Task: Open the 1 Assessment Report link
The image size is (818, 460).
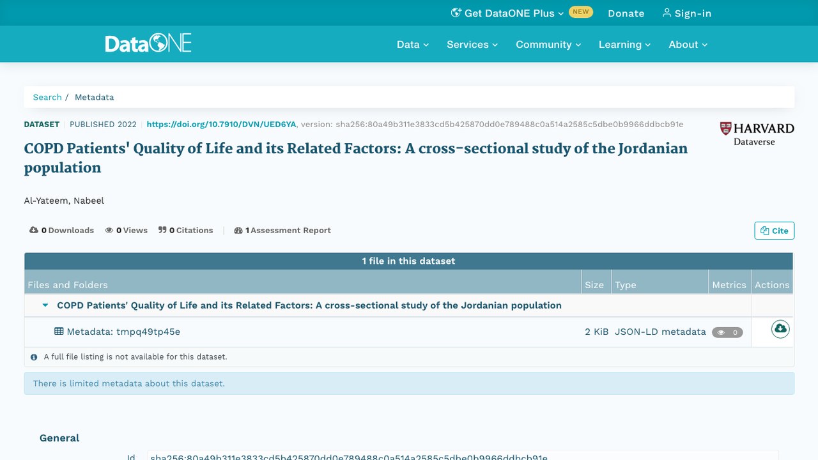Action: click(x=282, y=231)
